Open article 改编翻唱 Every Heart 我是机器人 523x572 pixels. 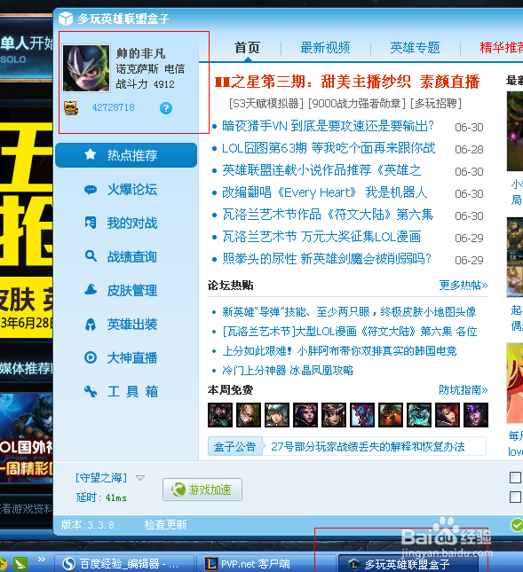[324, 192]
